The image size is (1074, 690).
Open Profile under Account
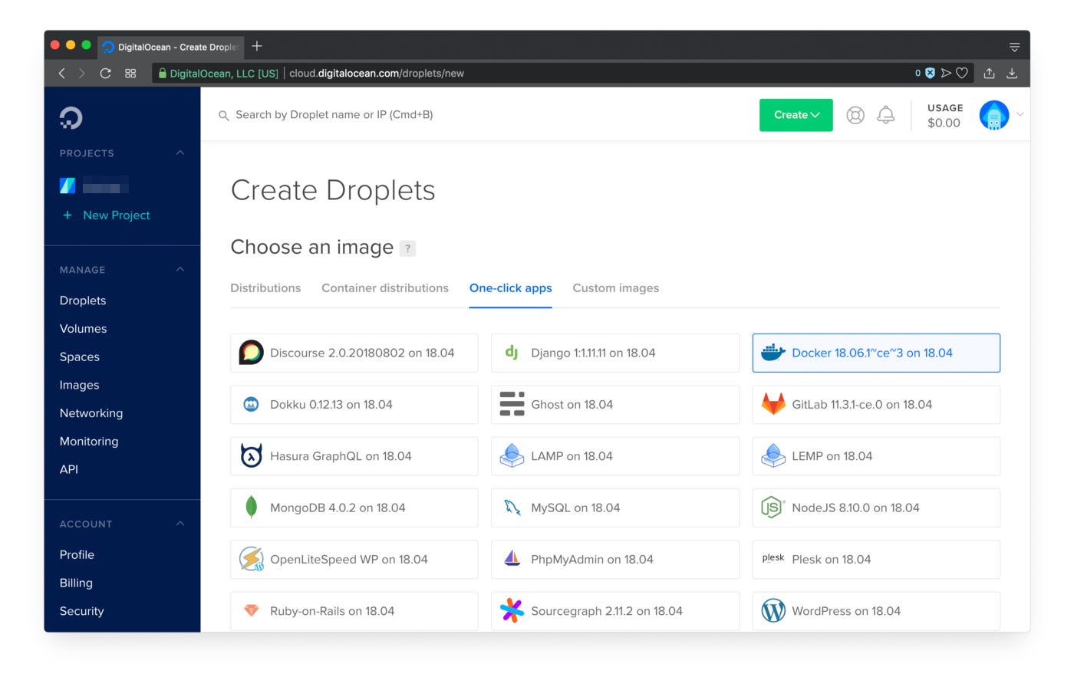point(77,555)
